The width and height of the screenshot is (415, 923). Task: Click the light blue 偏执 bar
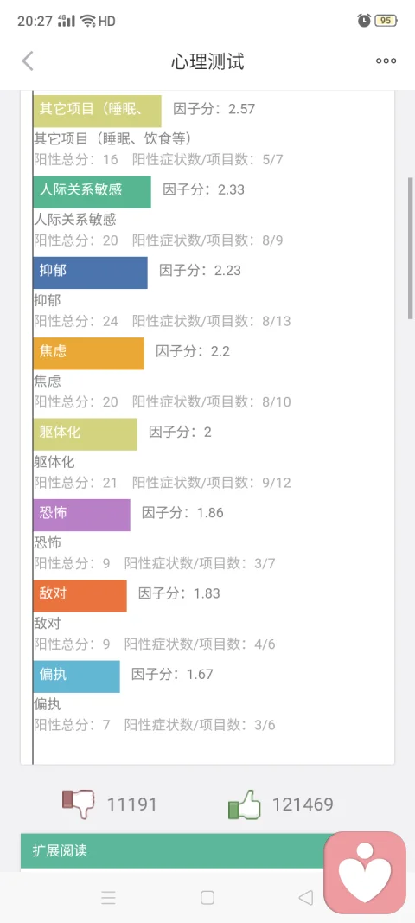point(77,676)
